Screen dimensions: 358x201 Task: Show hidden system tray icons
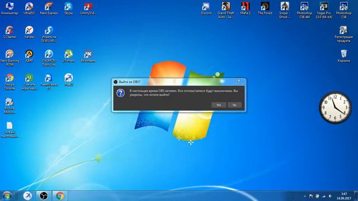305,196
